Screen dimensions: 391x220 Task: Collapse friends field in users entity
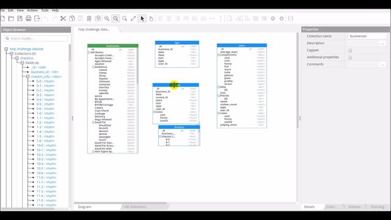pyautogui.click(x=219, y=95)
